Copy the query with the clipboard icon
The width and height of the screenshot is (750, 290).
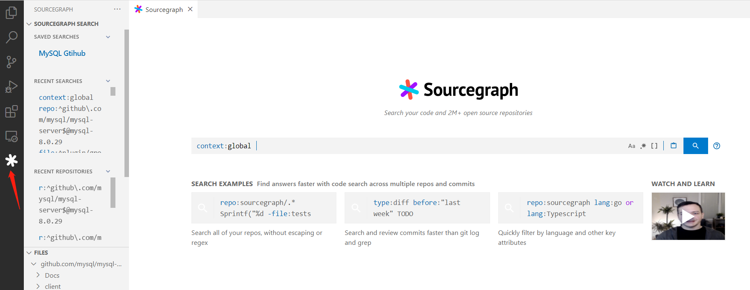click(x=674, y=145)
